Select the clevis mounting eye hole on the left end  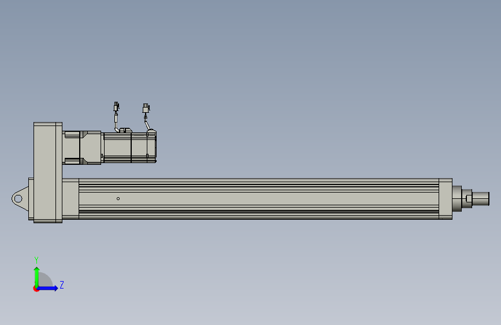[x=18, y=199]
